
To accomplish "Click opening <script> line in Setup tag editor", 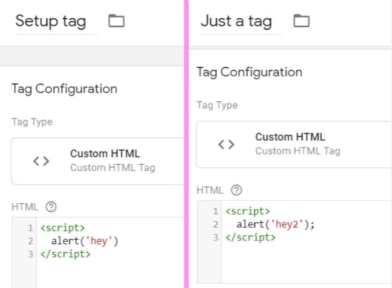I will coord(62,228).
